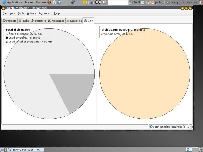Click the QMC@HOME orange pie chart

point(145,74)
